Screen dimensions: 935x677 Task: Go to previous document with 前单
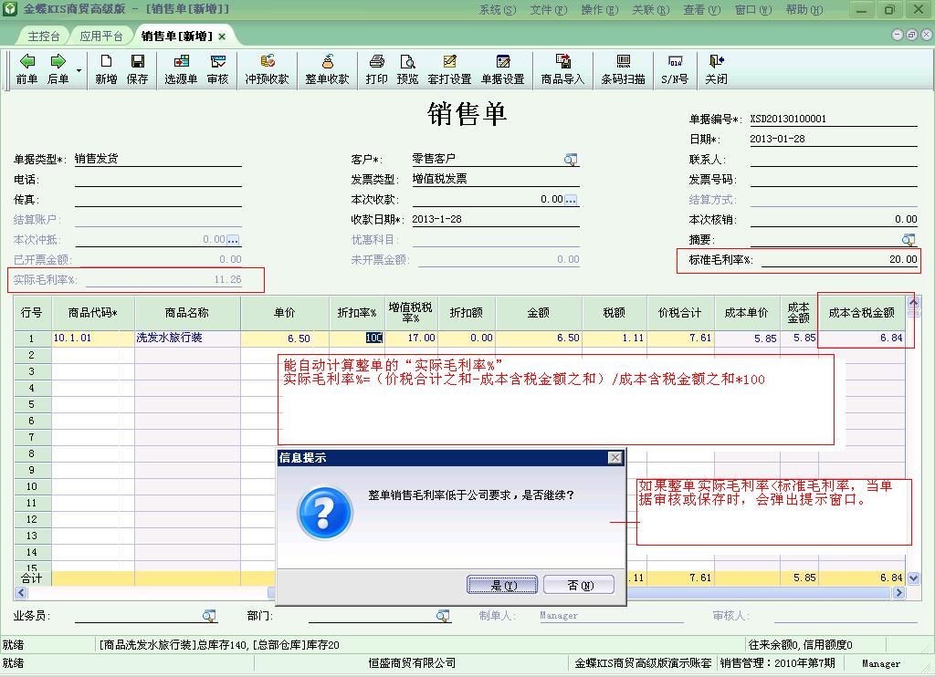pyautogui.click(x=26, y=69)
